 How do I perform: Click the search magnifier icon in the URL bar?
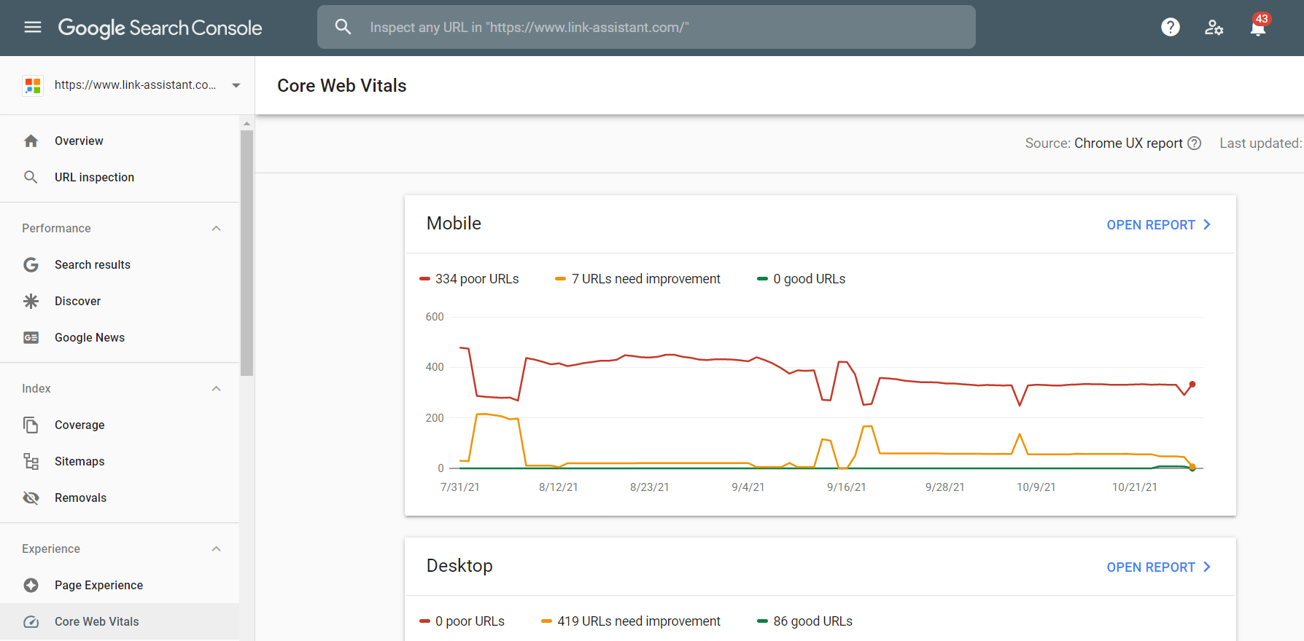[343, 27]
